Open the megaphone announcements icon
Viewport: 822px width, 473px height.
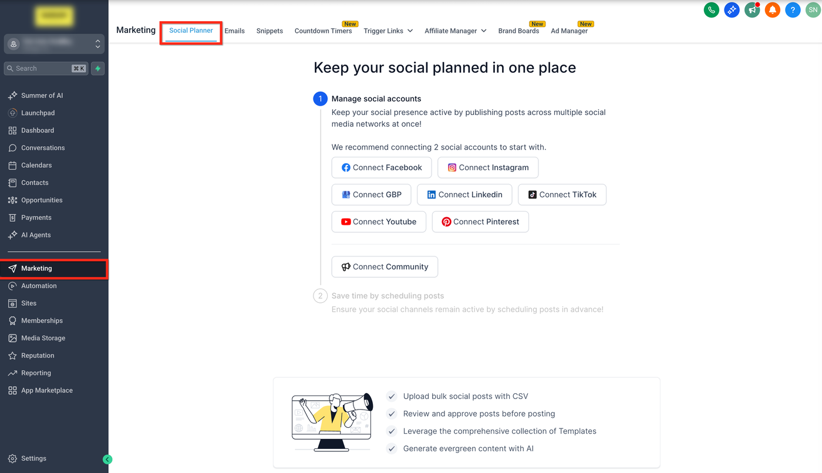(x=752, y=10)
